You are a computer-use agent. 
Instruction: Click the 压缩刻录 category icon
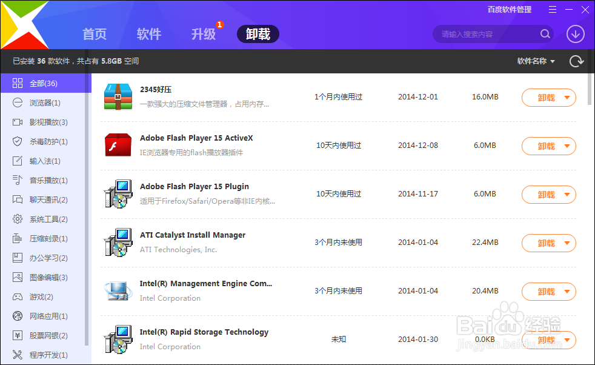pos(18,238)
